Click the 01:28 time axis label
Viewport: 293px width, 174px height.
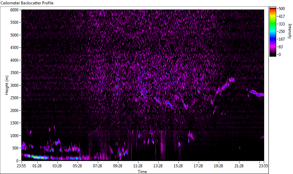click(37, 166)
